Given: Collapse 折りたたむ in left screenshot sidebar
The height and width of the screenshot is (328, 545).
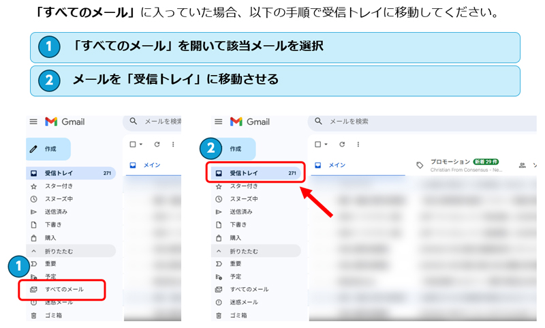Looking at the screenshot, I should [x=71, y=251].
